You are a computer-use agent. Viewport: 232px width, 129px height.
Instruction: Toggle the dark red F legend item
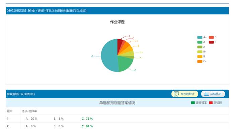click(213, 42)
